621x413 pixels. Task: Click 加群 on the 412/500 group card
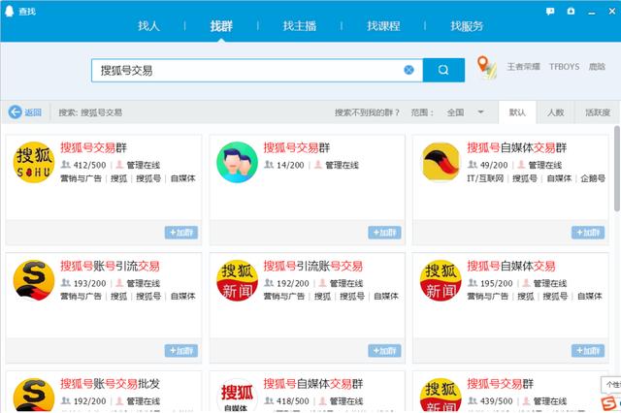click(180, 233)
